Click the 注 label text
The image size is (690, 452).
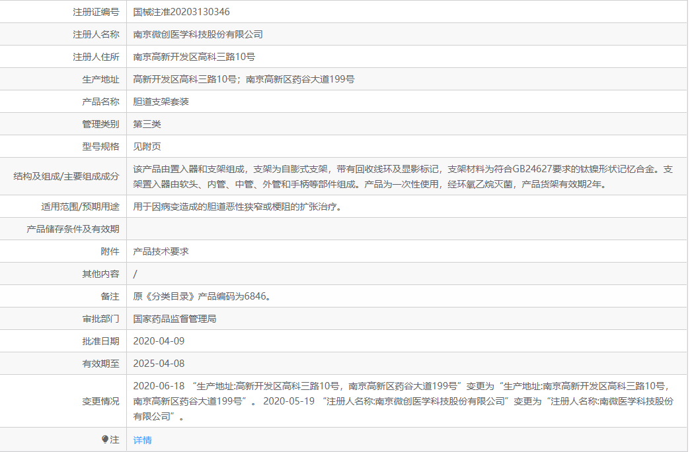114,439
